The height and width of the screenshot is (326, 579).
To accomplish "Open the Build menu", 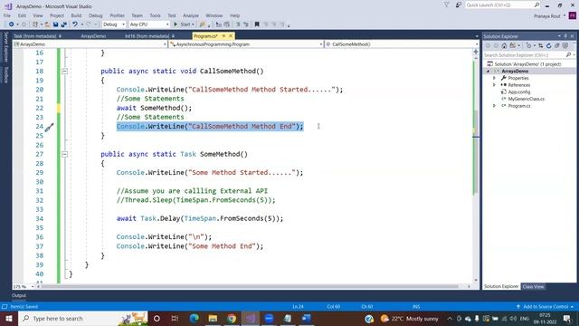I will [76, 15].
